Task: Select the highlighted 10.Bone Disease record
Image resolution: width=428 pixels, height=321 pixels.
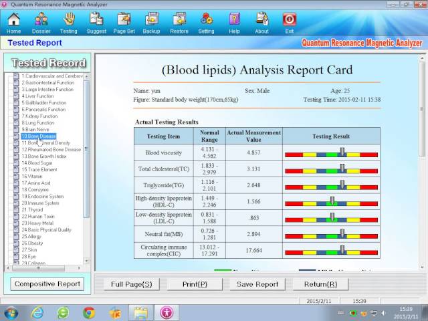Action: 39,136
